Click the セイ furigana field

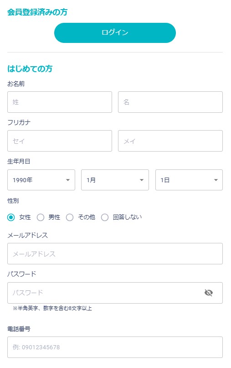[60, 141]
